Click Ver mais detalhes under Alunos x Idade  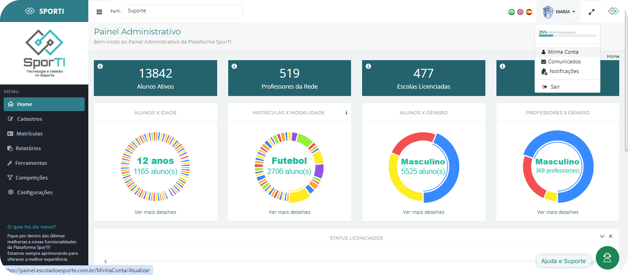pyautogui.click(x=155, y=212)
